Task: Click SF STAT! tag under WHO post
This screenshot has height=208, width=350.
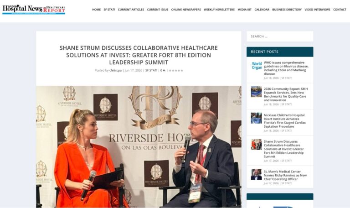Action: pos(286,78)
